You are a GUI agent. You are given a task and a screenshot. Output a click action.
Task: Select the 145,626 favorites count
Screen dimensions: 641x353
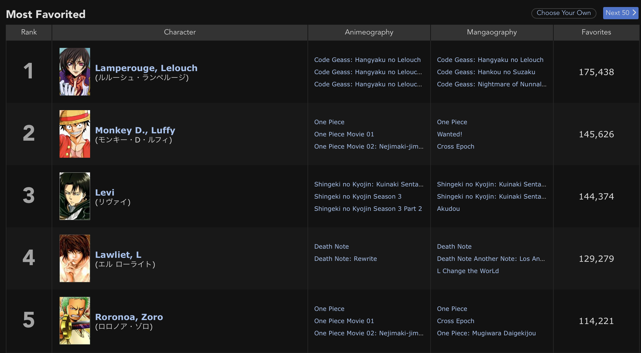click(596, 134)
